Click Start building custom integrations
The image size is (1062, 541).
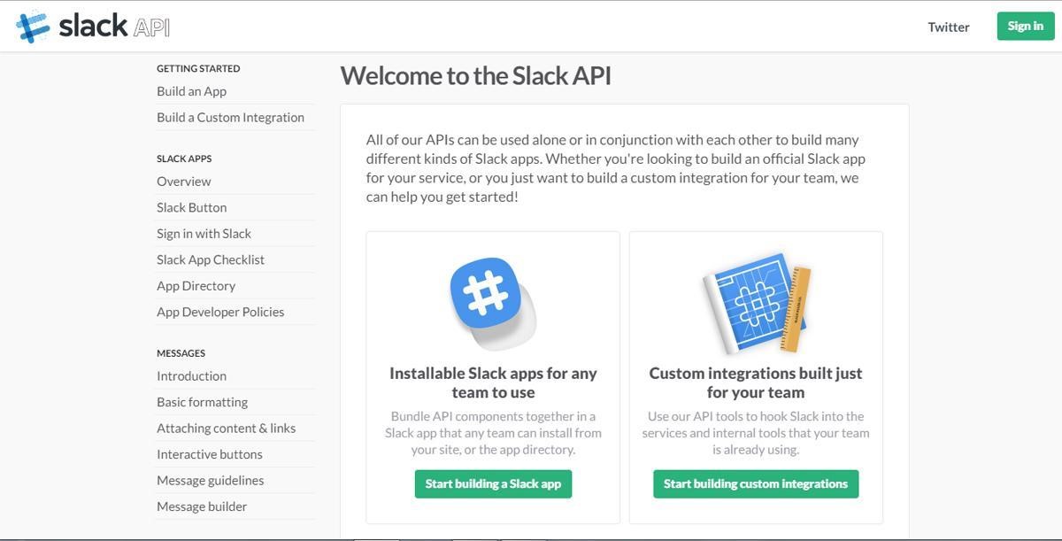(756, 483)
